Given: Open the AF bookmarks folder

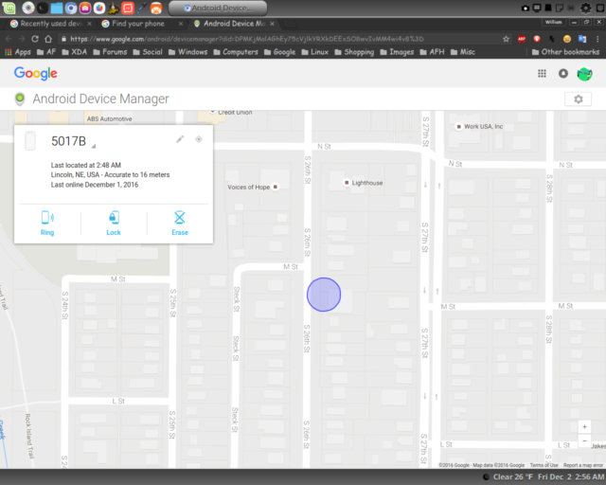Looking at the screenshot, I should tap(46, 52).
